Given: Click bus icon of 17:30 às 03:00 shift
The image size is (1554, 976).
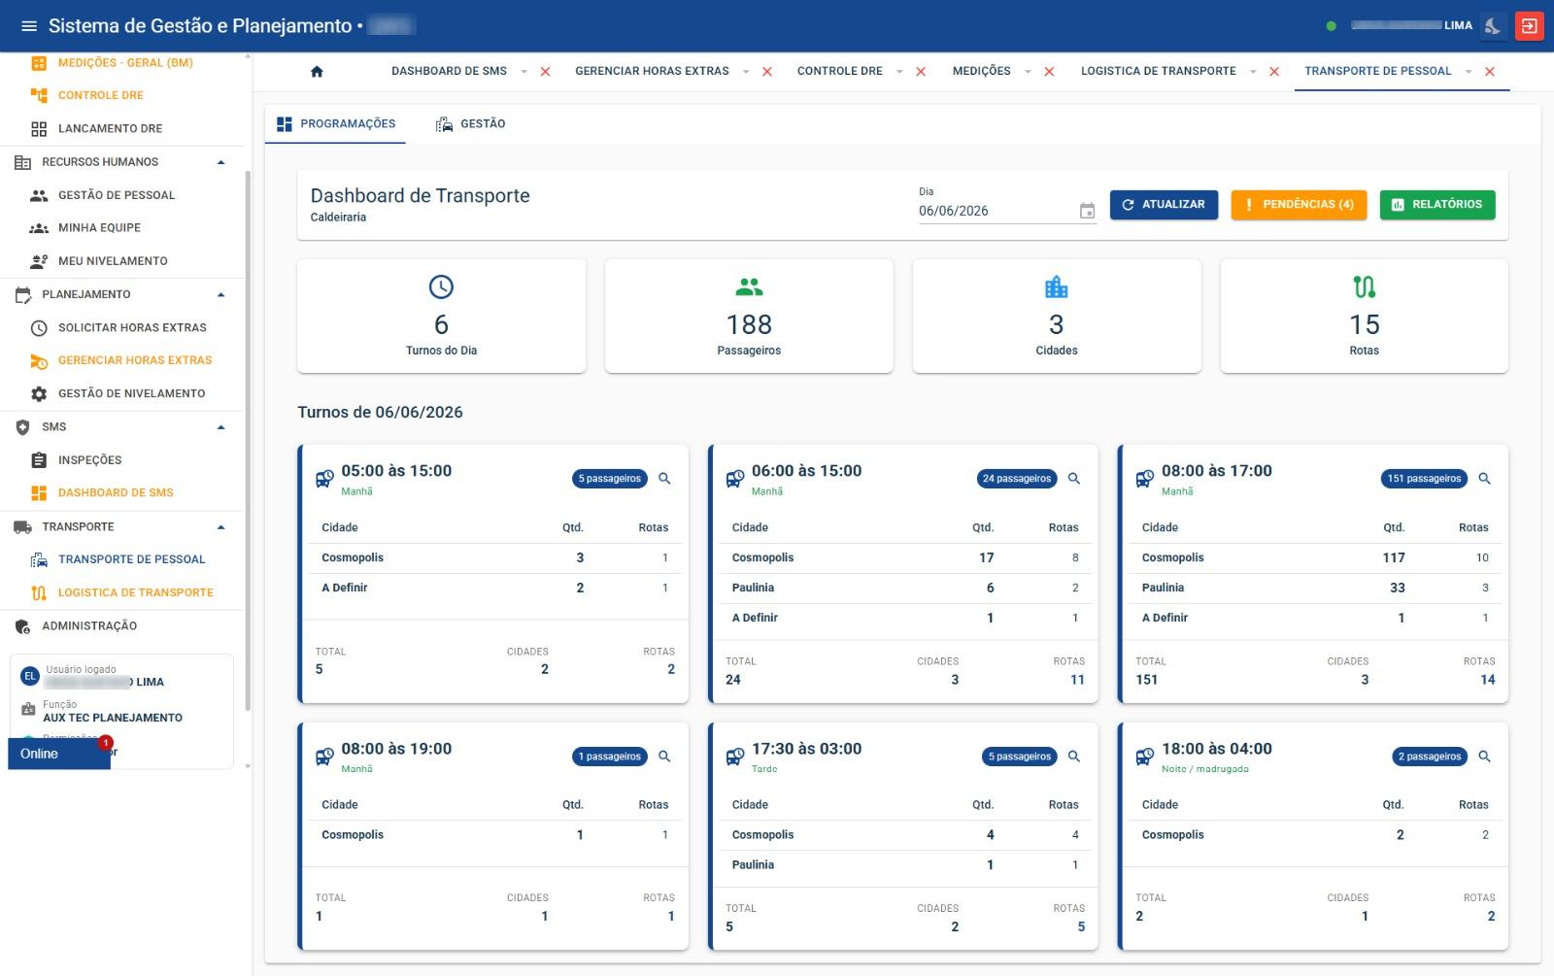Looking at the screenshot, I should (735, 757).
